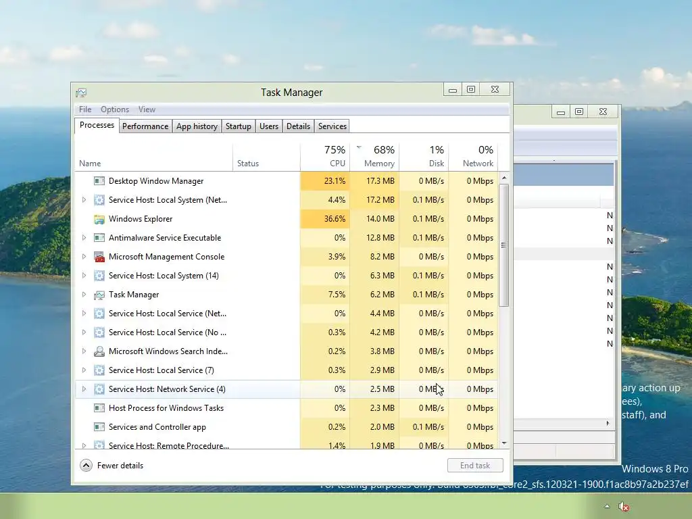This screenshot has height=519, width=692.
Task: Switch to the Startup tab
Action: pos(239,126)
